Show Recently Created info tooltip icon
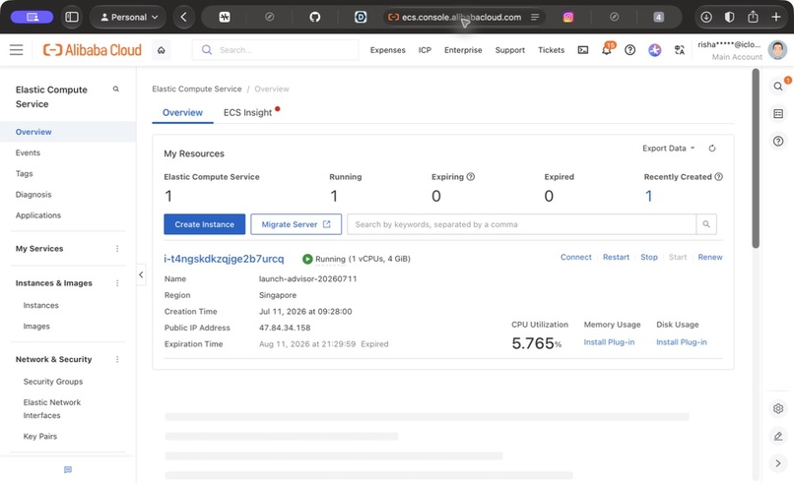The image size is (794, 483). [718, 176]
